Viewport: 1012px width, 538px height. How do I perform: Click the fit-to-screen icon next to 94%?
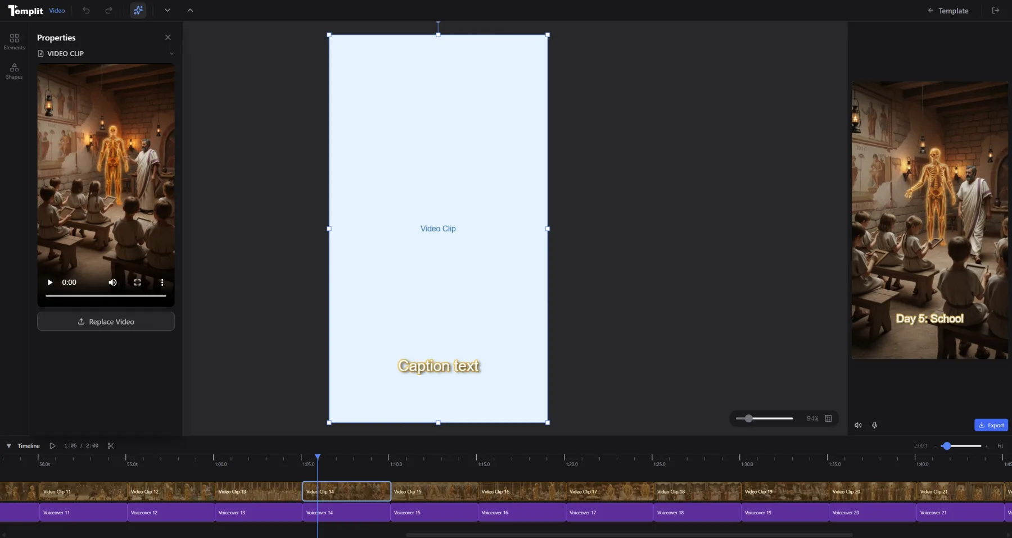click(828, 418)
